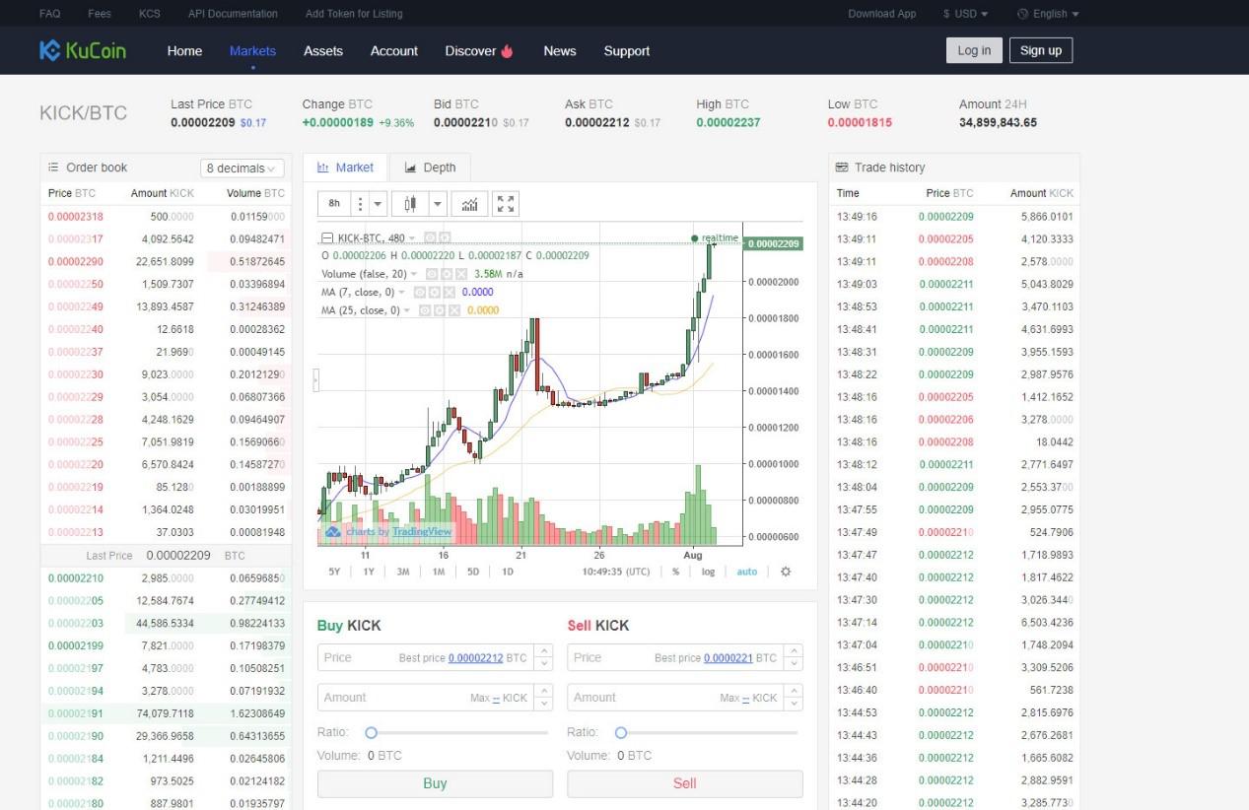Screen dimensions: 1249x810
Task: Click the globe language icon
Action: 1022,14
